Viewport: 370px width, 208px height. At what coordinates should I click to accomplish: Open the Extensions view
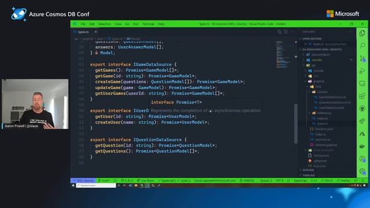click(362, 96)
